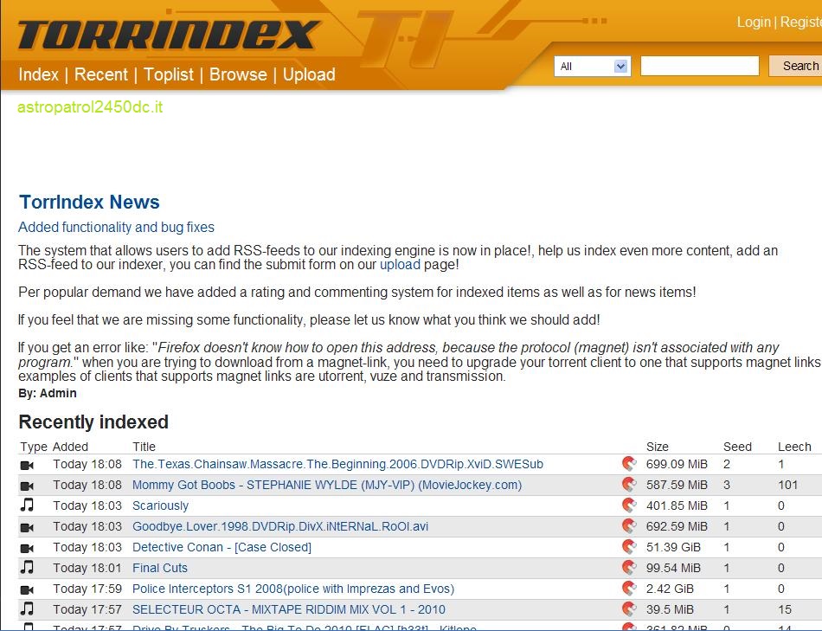822x631 pixels.
Task: Click the 692.59 MiB size value
Action: [677, 526]
